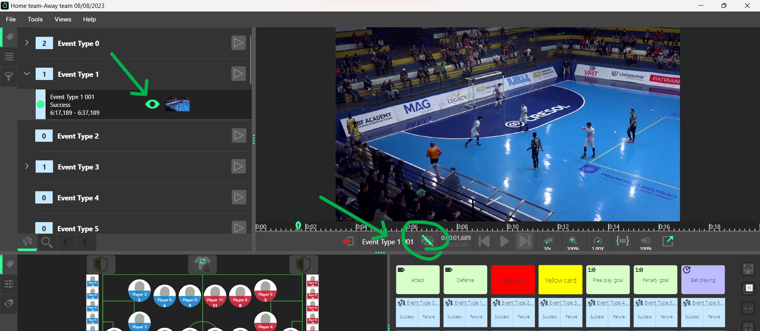
Task: Tag the Attack button
Action: (418, 280)
